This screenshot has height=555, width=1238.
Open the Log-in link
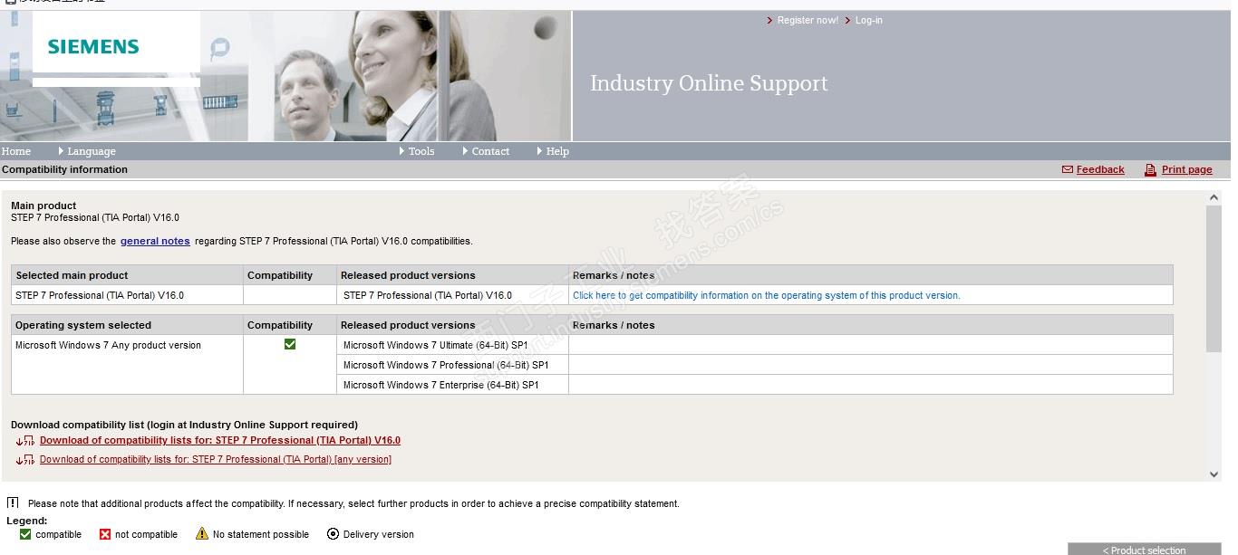pos(868,20)
